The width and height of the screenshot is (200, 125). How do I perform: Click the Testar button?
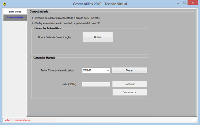129,70
